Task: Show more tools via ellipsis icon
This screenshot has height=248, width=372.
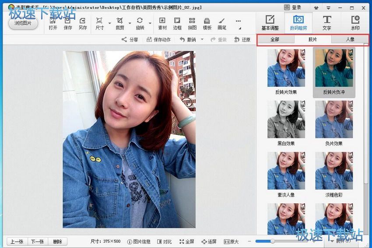Action: click(238, 21)
